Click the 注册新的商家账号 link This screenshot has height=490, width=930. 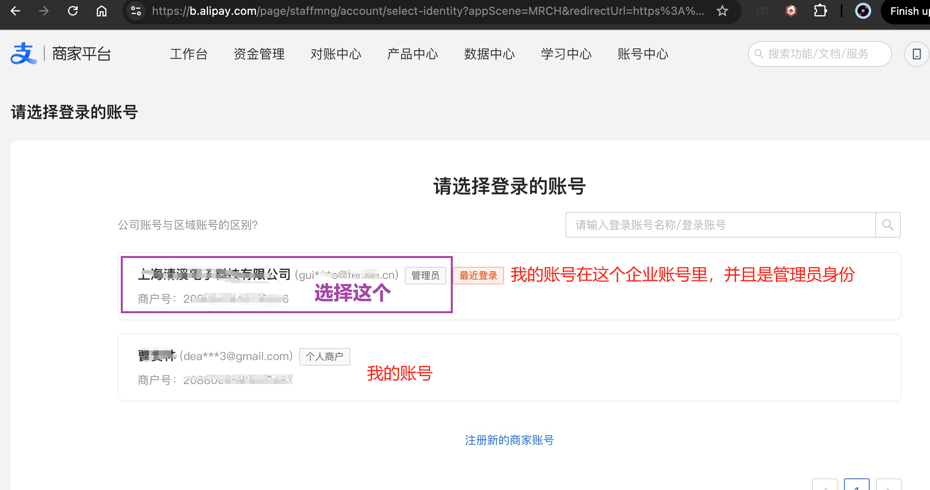[509, 440]
